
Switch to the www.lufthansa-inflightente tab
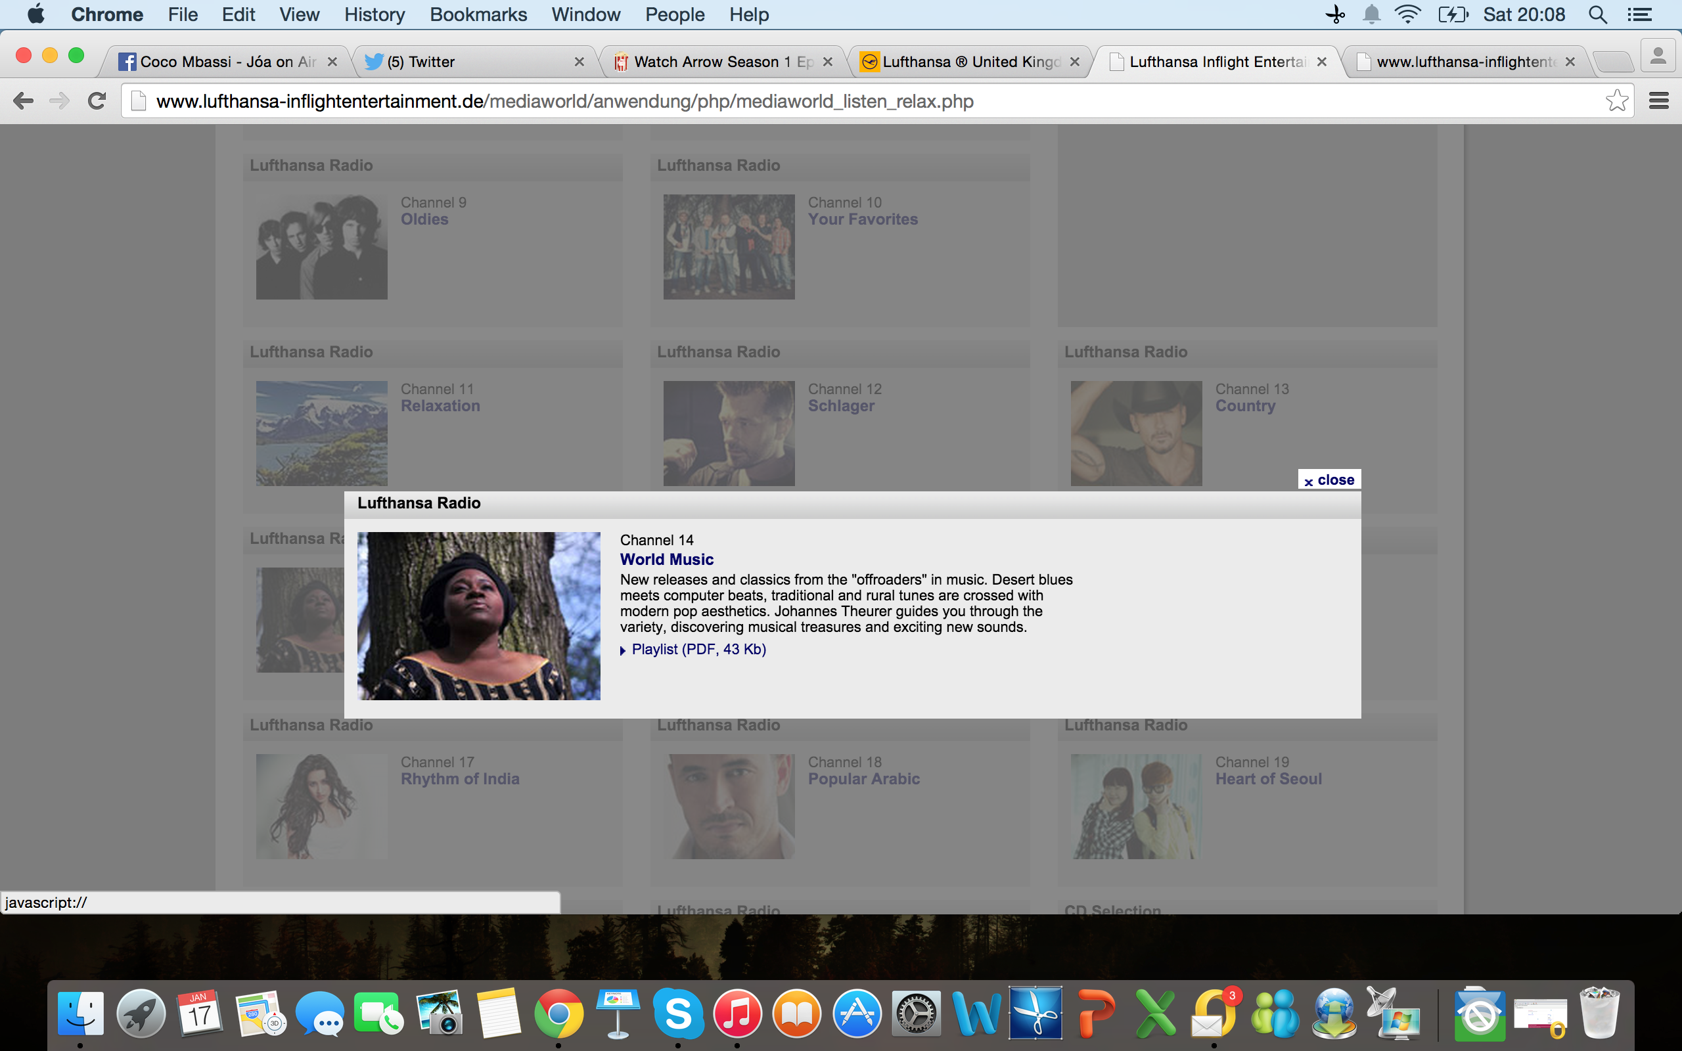pos(1465,62)
